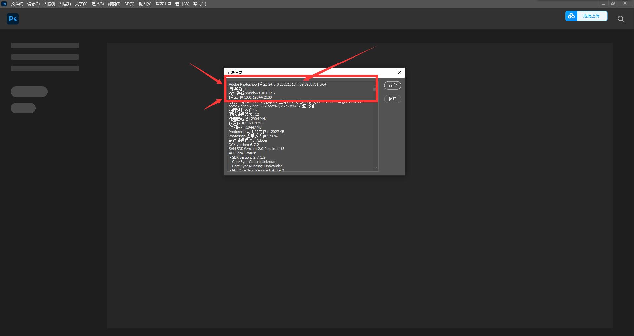
Task: Open the 文件(F) menu
Action: 17,4
